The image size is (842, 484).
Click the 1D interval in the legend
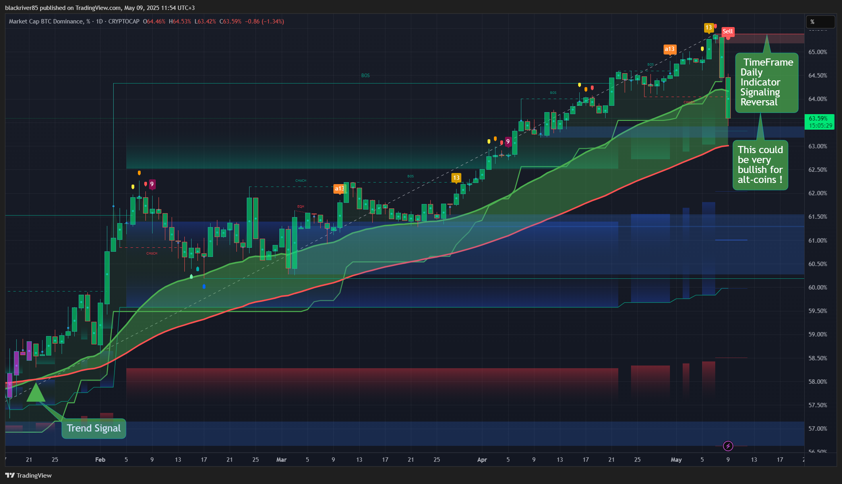[x=99, y=21]
